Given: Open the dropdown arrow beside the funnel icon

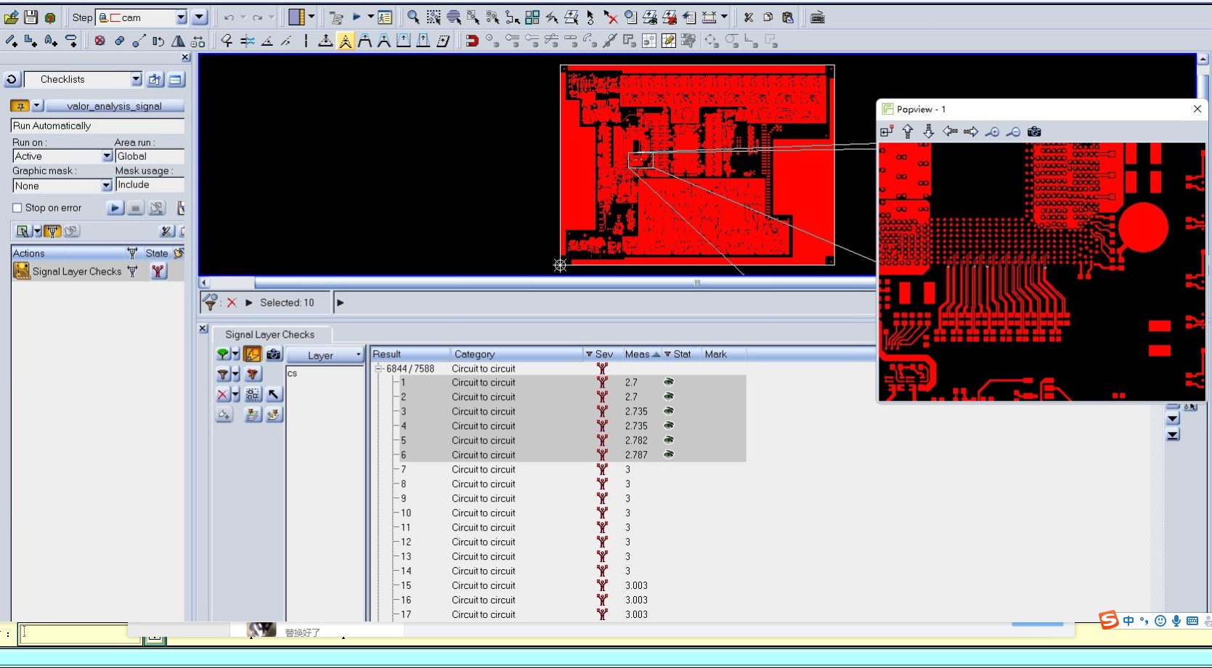Looking at the screenshot, I should point(235,375).
